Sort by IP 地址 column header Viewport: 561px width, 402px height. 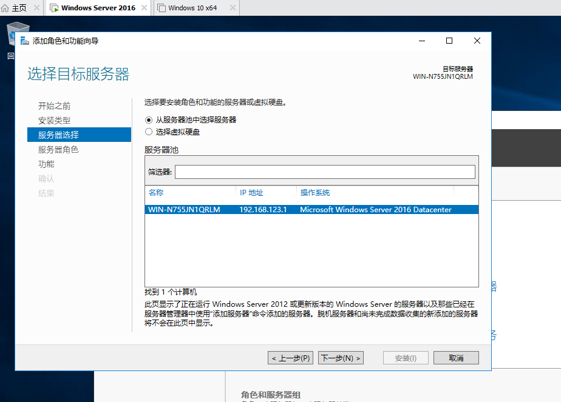pyautogui.click(x=251, y=193)
